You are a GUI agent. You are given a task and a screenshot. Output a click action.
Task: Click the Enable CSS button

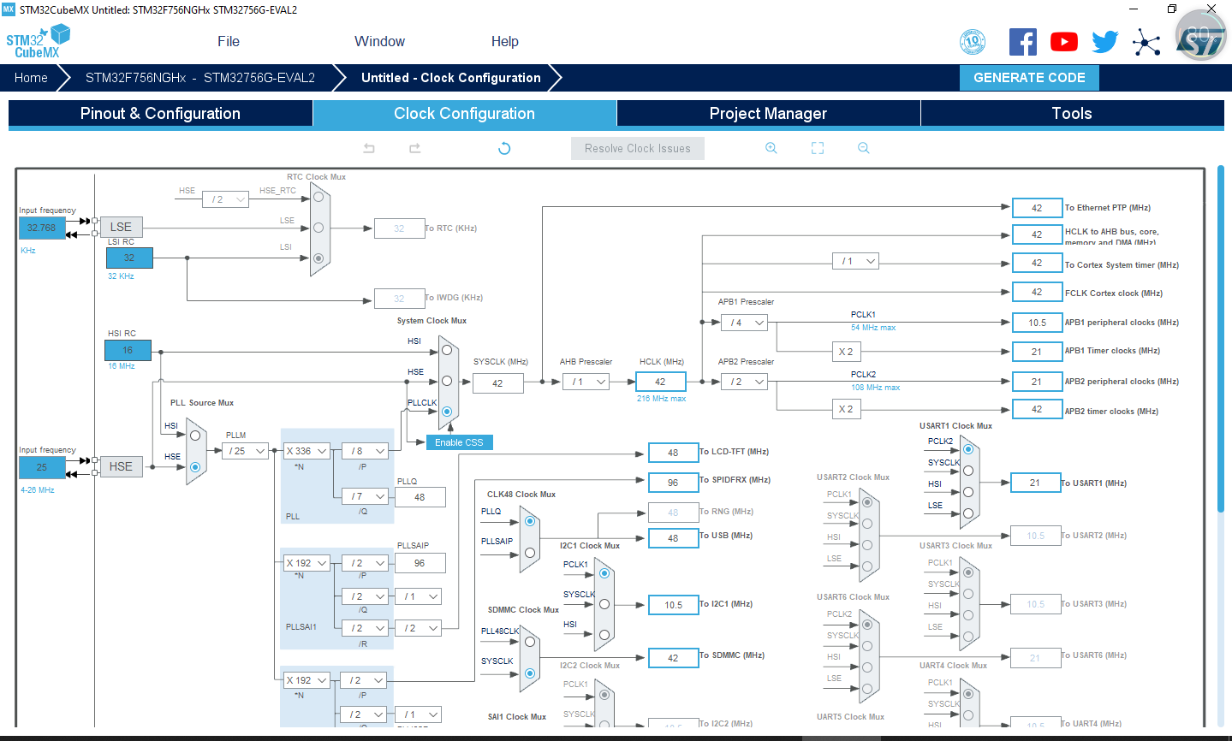pos(459,442)
